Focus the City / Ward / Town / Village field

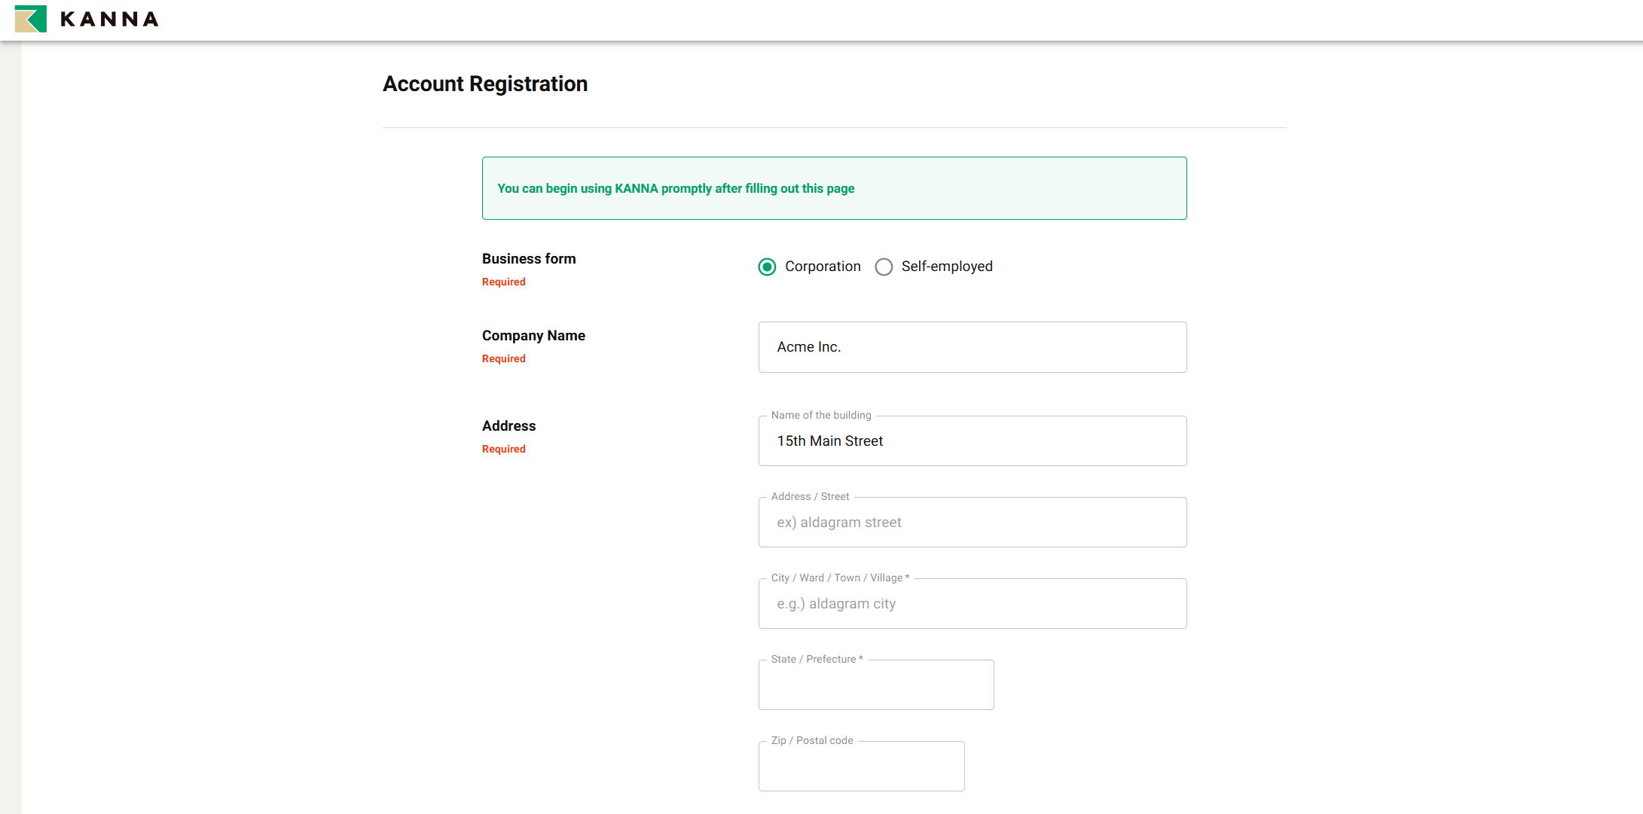click(972, 604)
